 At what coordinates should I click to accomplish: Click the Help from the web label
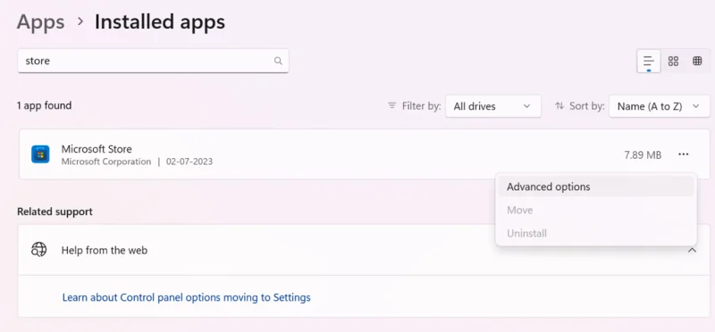(x=105, y=250)
